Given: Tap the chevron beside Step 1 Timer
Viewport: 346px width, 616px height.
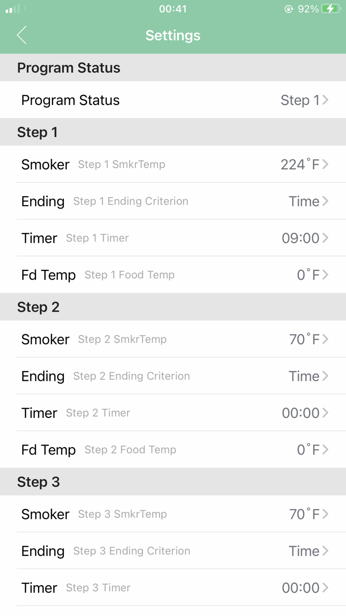Looking at the screenshot, I should point(326,238).
